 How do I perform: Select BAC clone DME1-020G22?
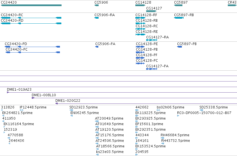click(146, 103)
